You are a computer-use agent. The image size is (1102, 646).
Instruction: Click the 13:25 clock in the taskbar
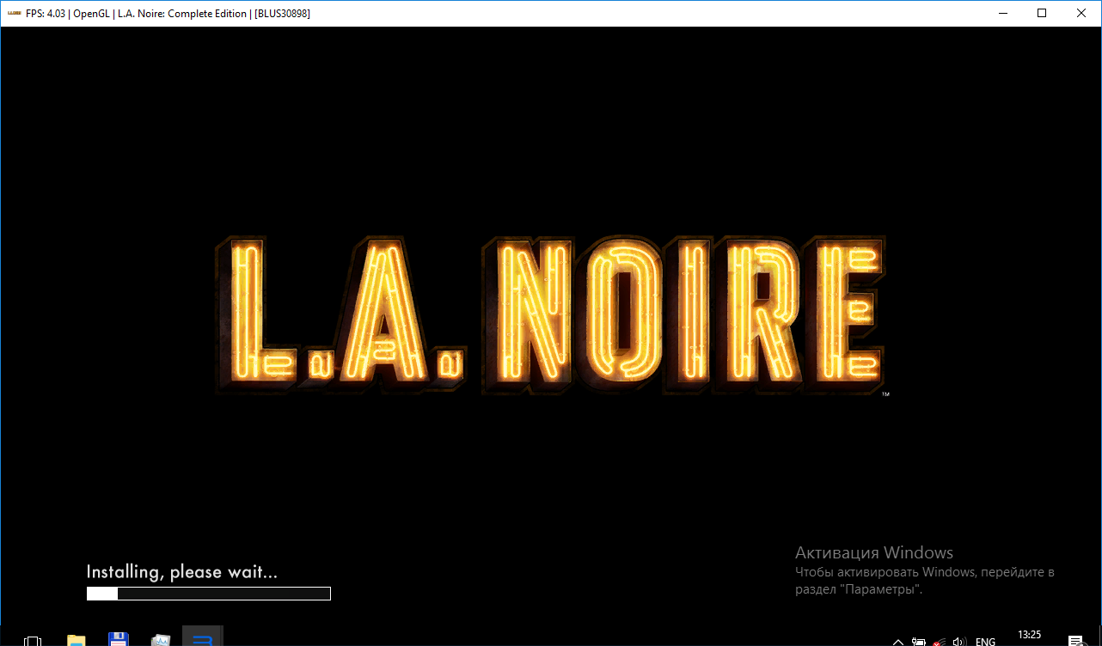pos(1029,635)
